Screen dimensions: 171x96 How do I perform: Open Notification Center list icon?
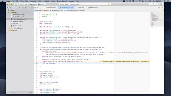coord(168,1)
